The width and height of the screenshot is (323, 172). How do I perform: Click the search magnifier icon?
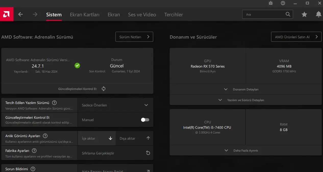point(288,14)
